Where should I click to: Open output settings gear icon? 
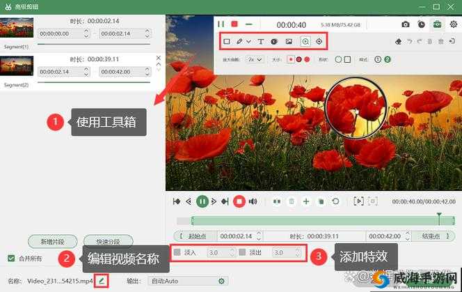point(221,281)
